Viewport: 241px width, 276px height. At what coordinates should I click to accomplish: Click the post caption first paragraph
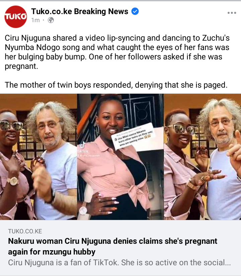[x=117, y=52]
